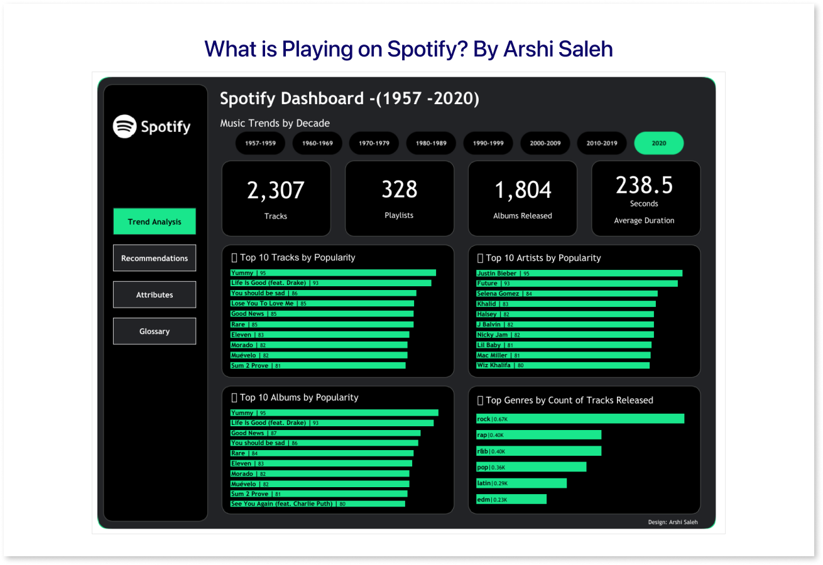Screen dimensions: 823x565
Task: Click the Top 10 Albums by Popularity title
Action: [x=295, y=397]
